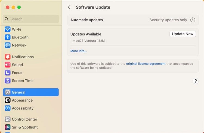The width and height of the screenshot is (204, 133).
Task: Open the original license agreement link
Action: click(x=146, y=64)
